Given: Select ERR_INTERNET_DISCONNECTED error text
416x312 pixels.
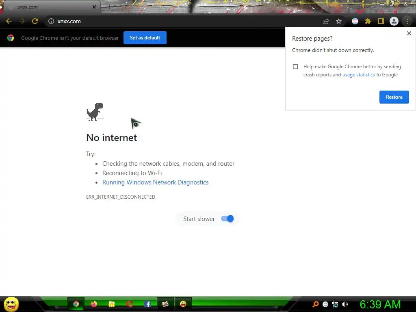Looking at the screenshot, I should coord(120,197).
